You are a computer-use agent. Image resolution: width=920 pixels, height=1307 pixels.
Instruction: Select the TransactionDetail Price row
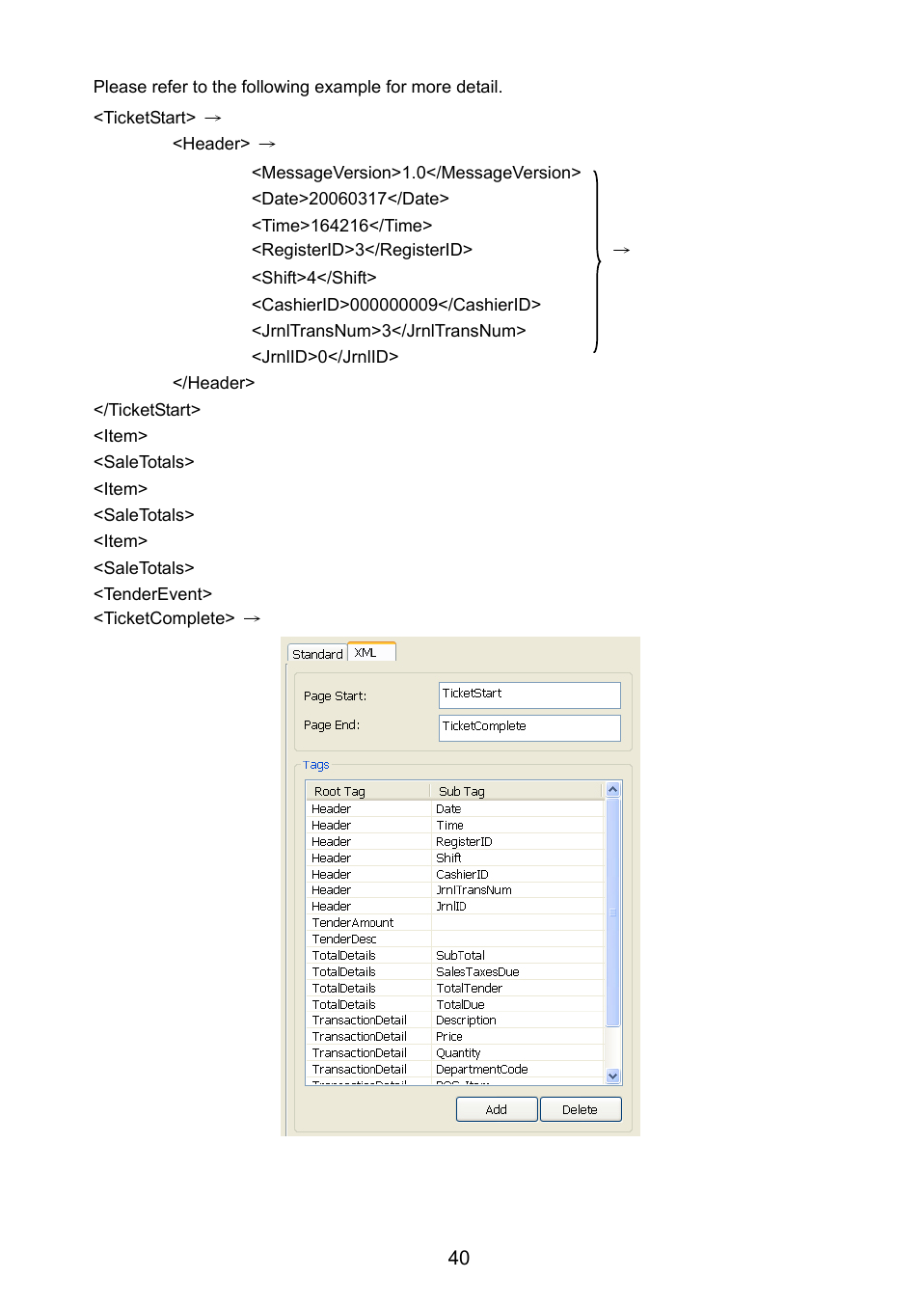tap(455, 1037)
